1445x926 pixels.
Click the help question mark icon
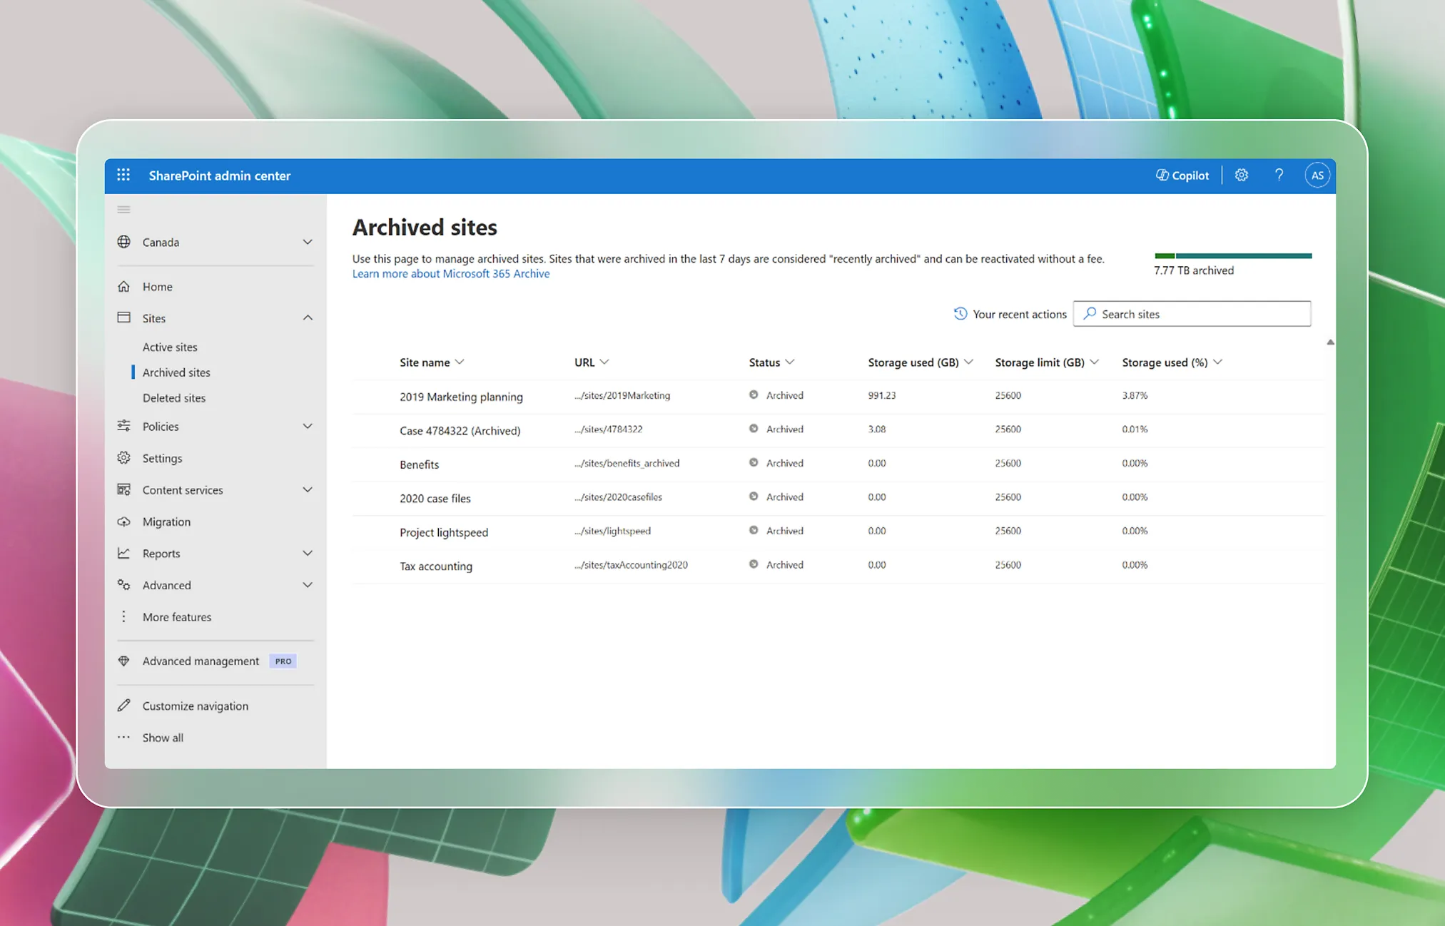pos(1279,175)
